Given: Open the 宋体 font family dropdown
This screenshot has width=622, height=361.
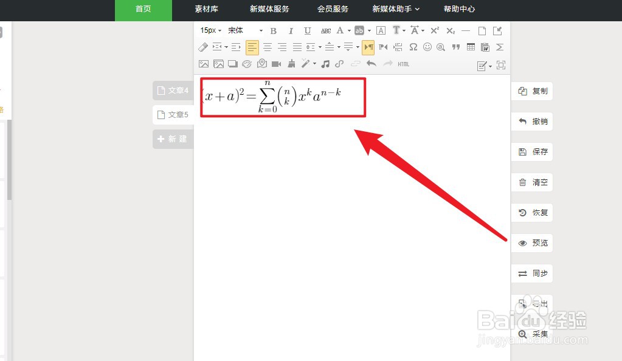Looking at the screenshot, I should tap(243, 30).
